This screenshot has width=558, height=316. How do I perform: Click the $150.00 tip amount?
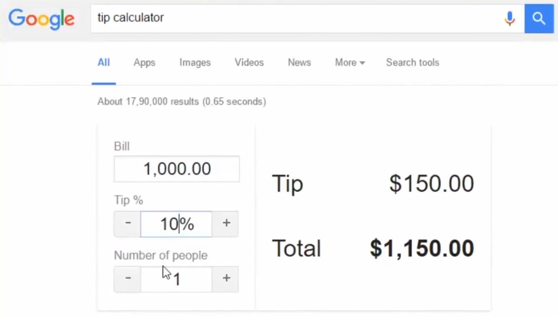point(431,184)
